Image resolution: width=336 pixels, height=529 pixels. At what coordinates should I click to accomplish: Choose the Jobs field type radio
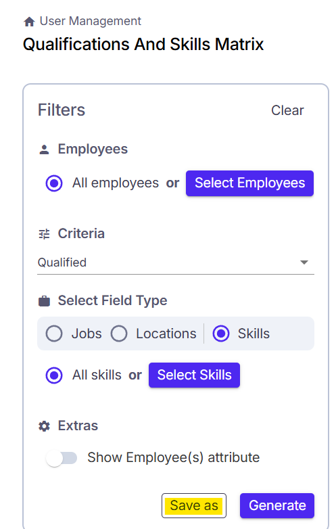(x=54, y=333)
